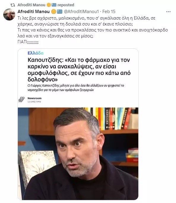The width and height of the screenshot is (176, 203).
Task: Click the Greek flag emoji beside "reposted"
Action: point(54,5)
